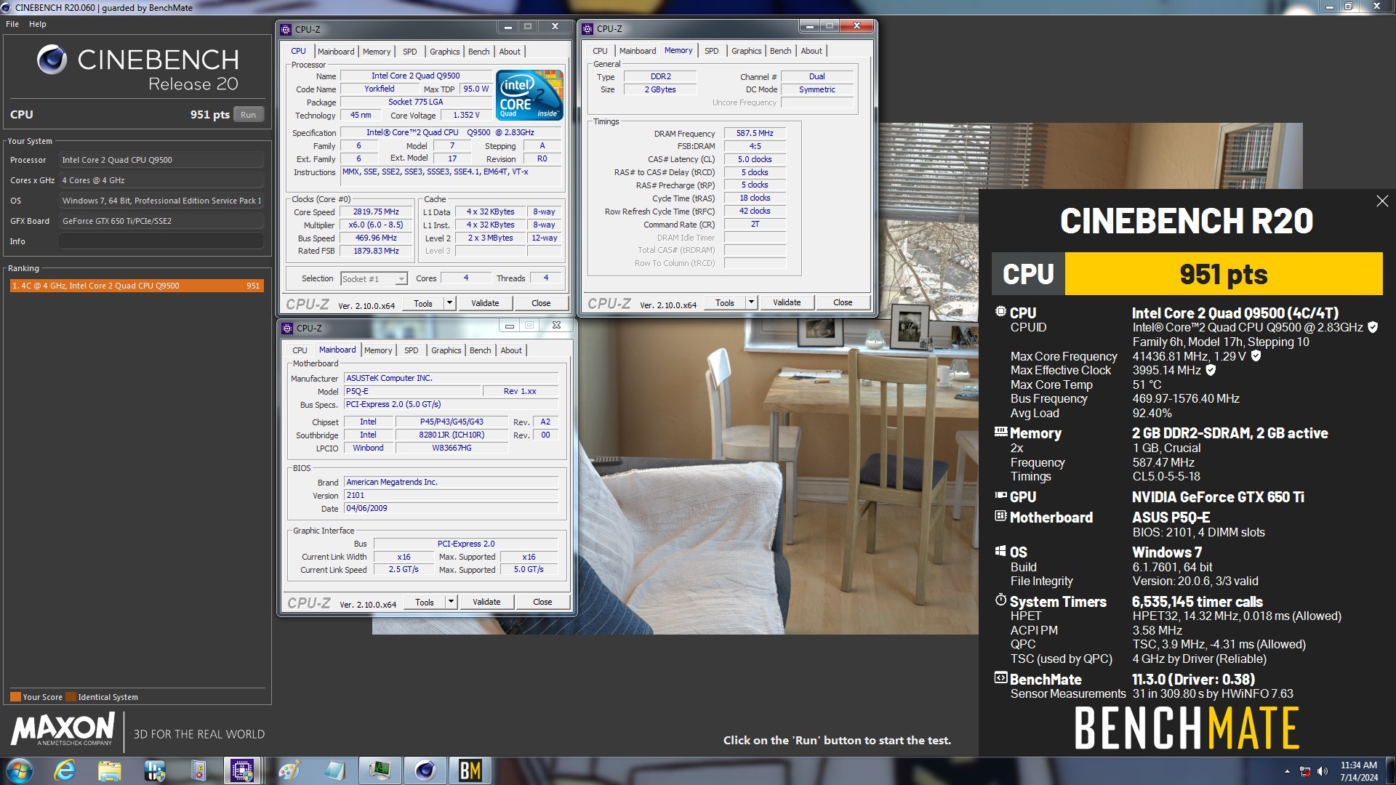Click the Memory module icon in BenchMate panel

(1000, 432)
